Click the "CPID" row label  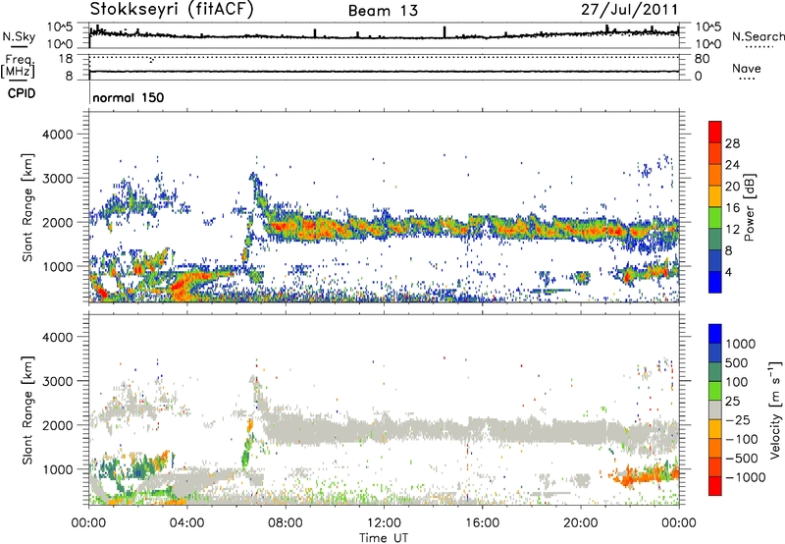click(22, 93)
